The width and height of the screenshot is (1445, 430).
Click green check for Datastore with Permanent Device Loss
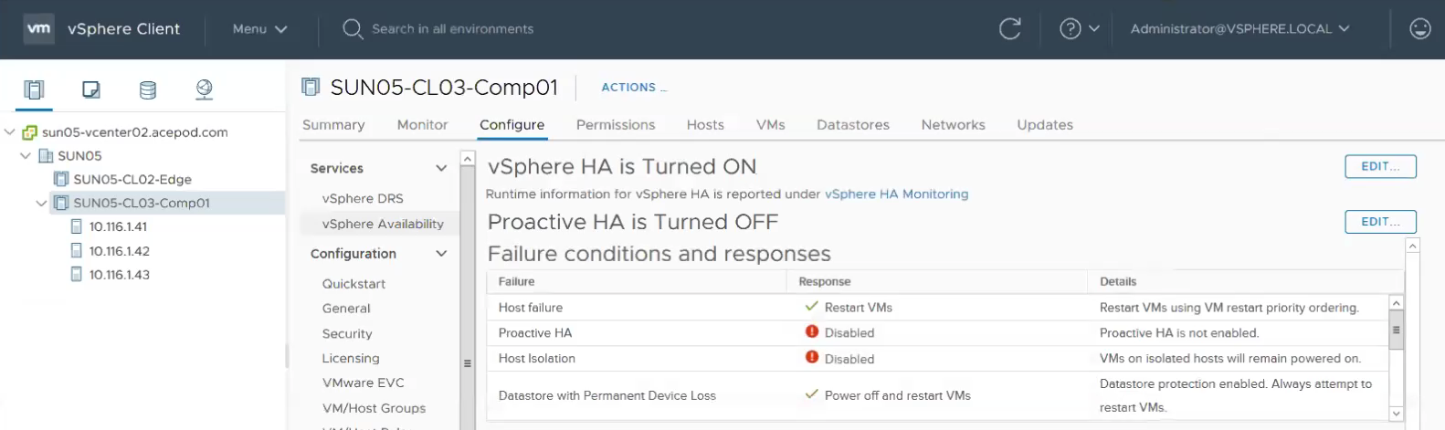[x=811, y=394]
